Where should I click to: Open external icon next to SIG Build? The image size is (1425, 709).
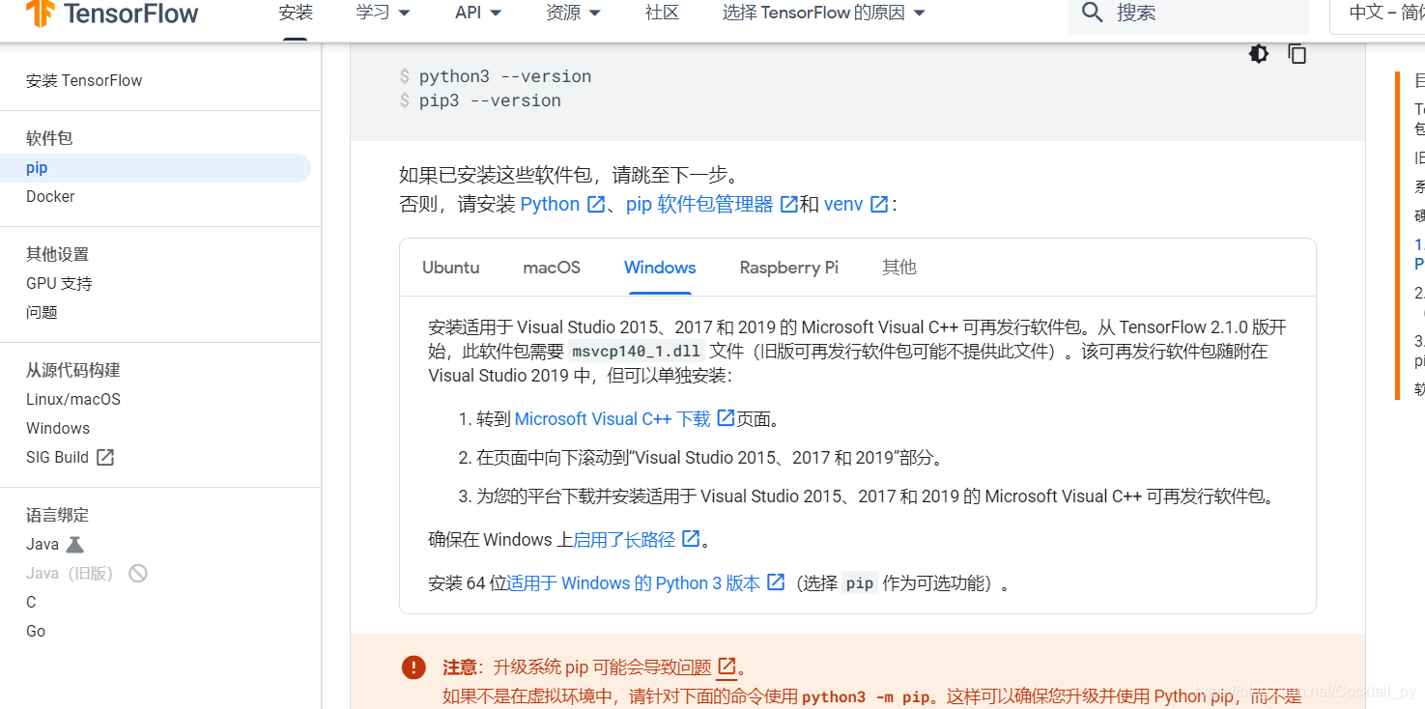click(x=105, y=457)
